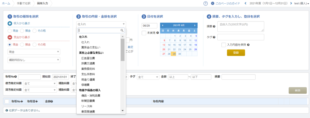Open the 補助科目なし dropdown
Screen dimensions: 310x118
34,60
